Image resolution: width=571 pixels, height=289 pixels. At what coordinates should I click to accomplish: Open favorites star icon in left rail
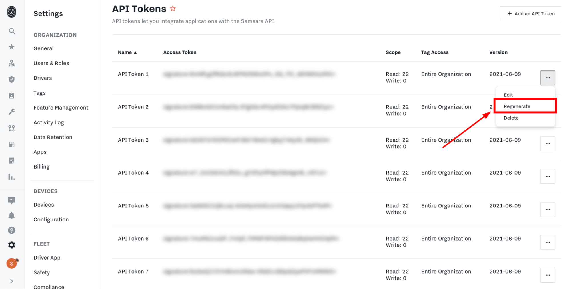tap(12, 47)
